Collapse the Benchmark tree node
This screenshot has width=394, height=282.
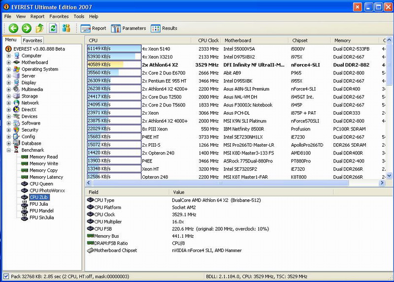click(x=9, y=150)
